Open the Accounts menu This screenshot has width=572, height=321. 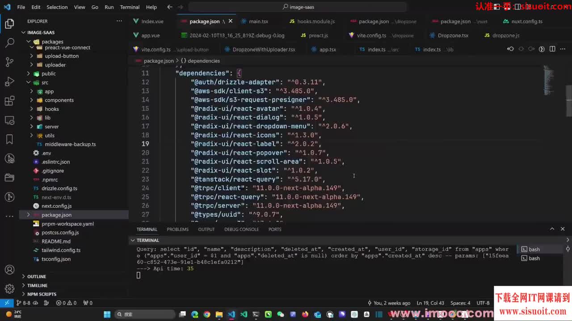[9, 270]
